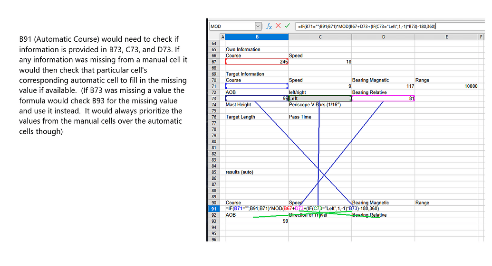492x266 pixels.
Task: Cancel formula entry with red X
Action: pyautogui.click(x=278, y=26)
